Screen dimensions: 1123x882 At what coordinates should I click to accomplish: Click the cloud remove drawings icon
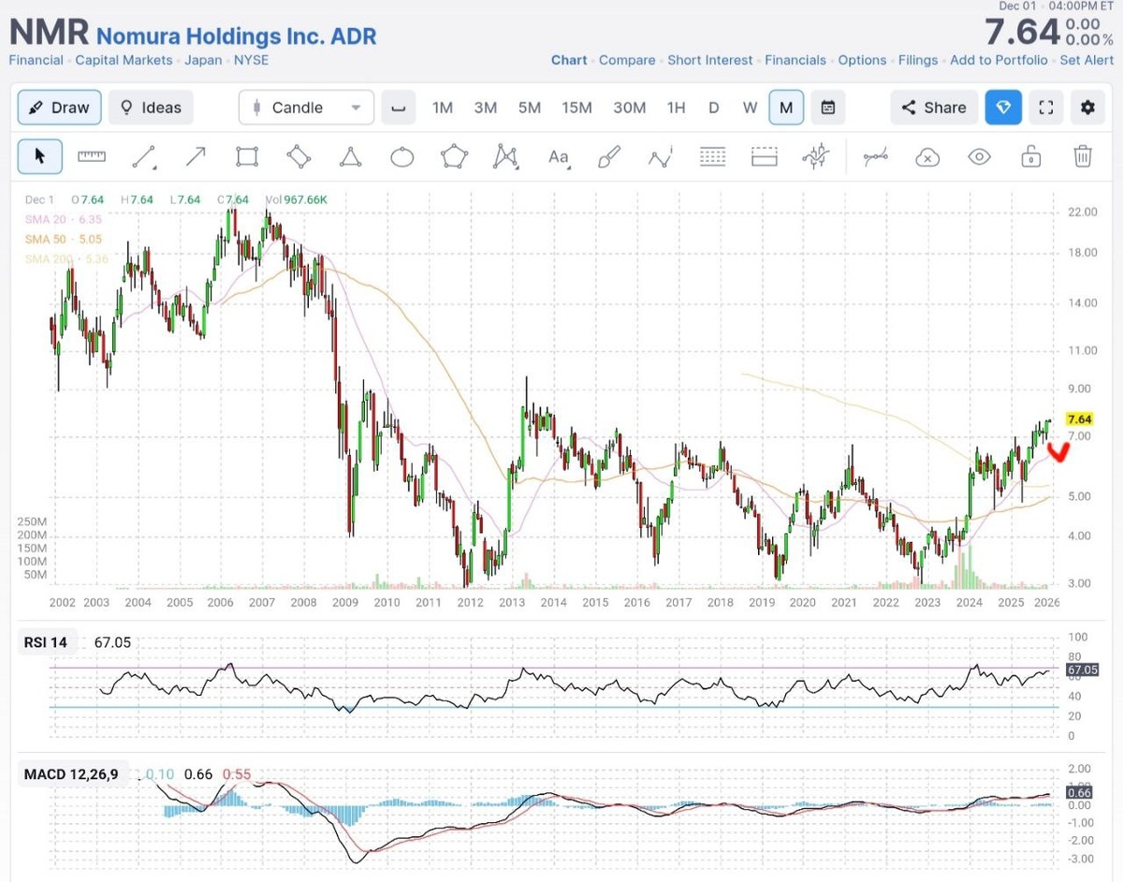tap(927, 157)
